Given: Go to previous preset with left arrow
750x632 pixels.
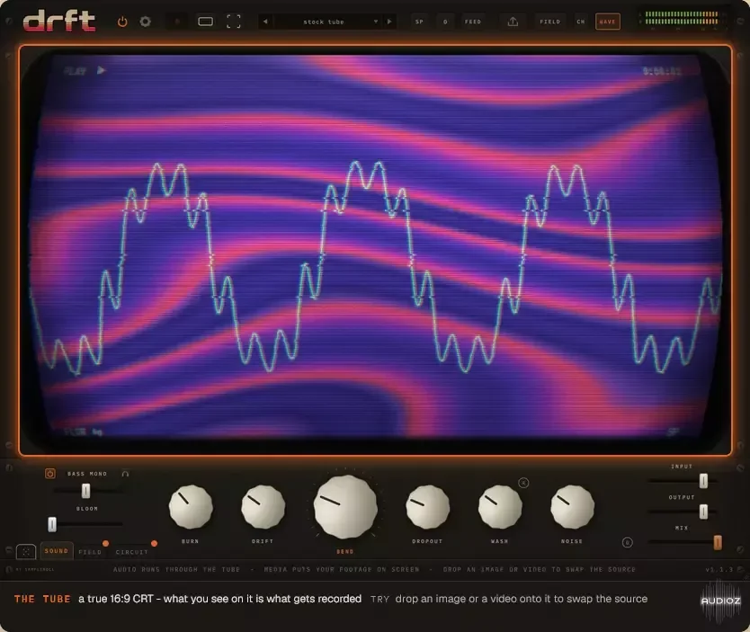Looking at the screenshot, I should point(265,22).
